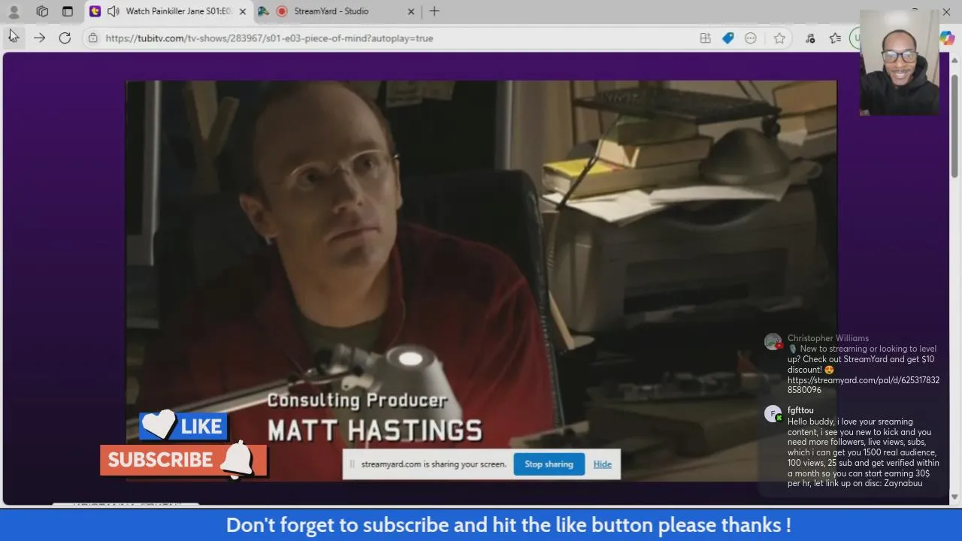This screenshot has width=962, height=541.
Task: Close the StreamYard - Studio tab
Action: 411,11
